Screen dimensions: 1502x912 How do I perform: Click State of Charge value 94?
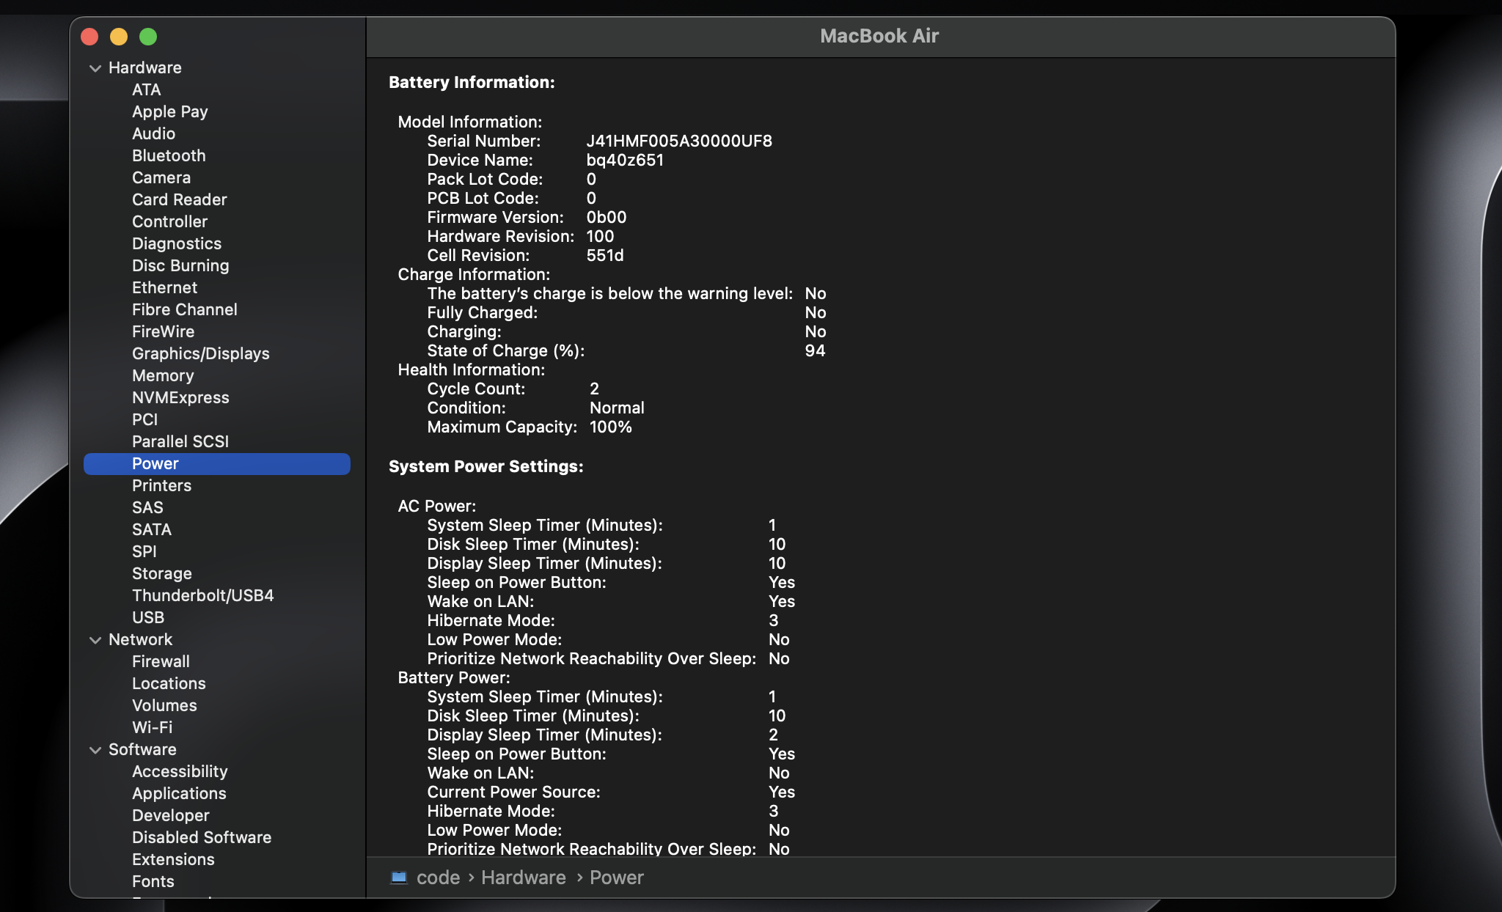(x=815, y=350)
